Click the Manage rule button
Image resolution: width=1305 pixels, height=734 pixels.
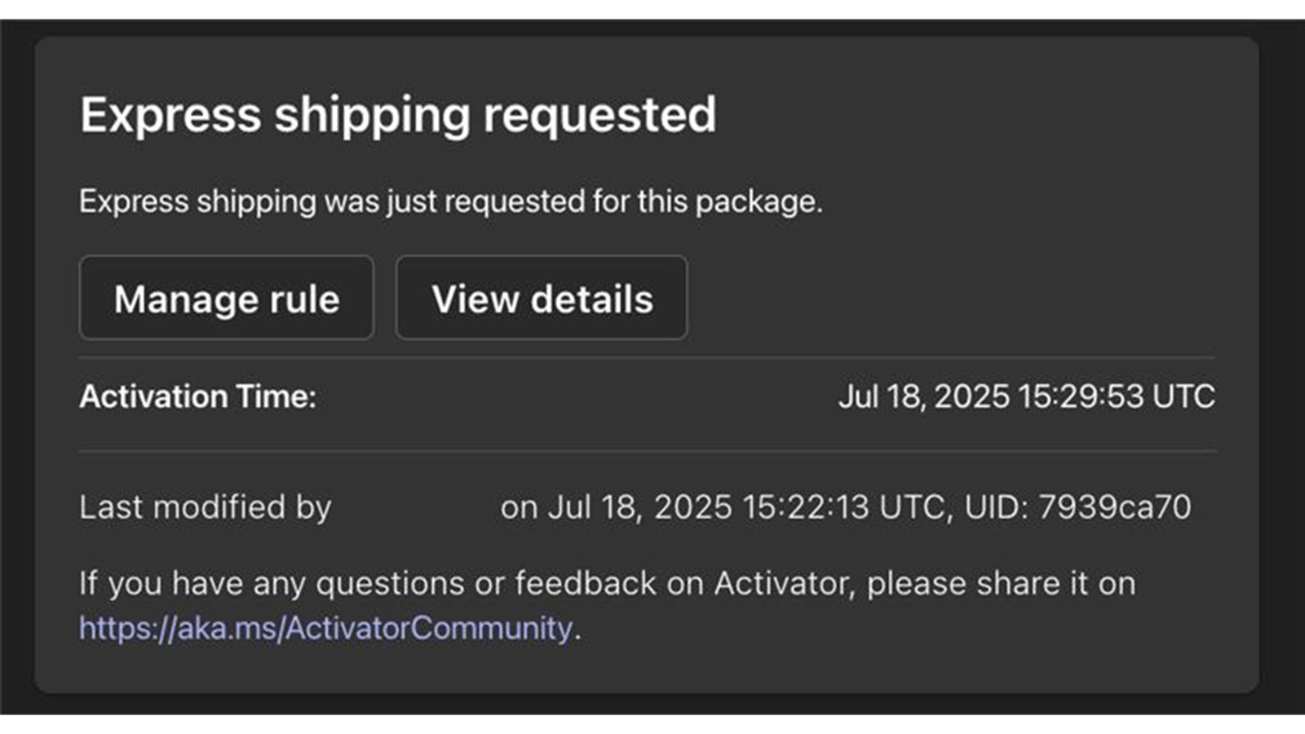click(x=227, y=298)
